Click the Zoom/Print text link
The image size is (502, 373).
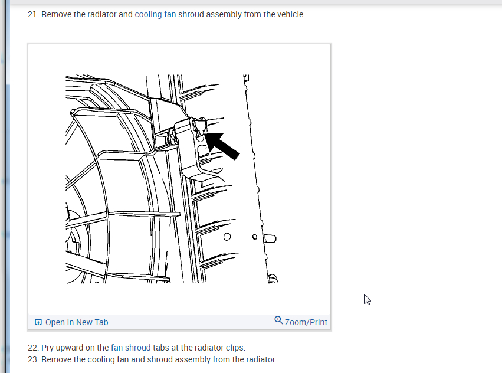[x=306, y=322]
